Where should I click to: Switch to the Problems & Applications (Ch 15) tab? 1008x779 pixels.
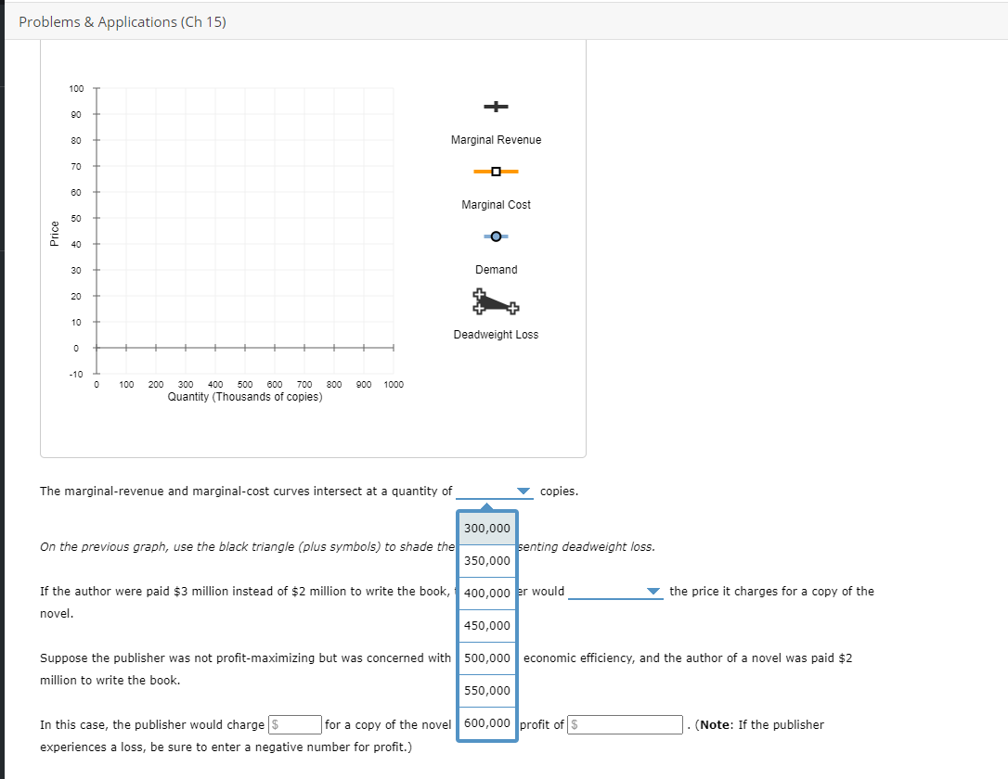click(122, 21)
